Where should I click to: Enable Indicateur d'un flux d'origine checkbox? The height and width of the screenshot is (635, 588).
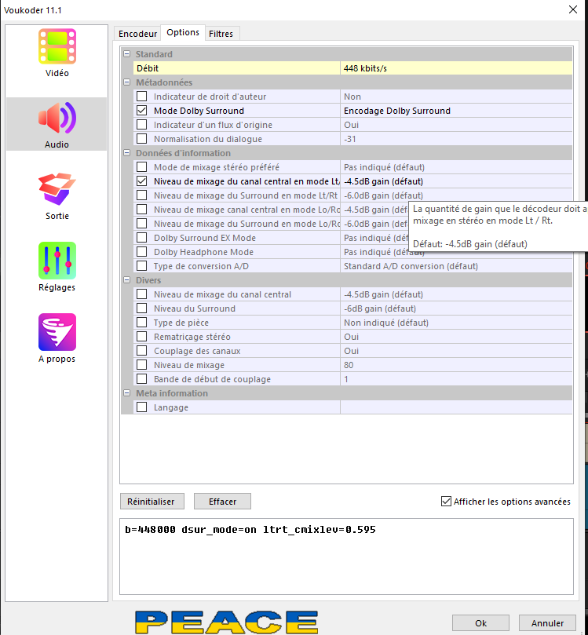(x=142, y=125)
